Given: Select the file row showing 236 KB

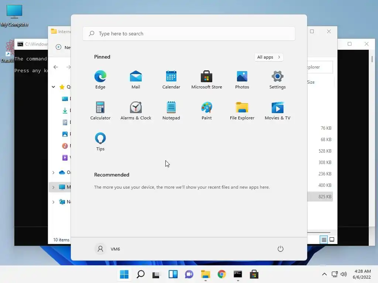Looking at the screenshot, I should (320, 174).
